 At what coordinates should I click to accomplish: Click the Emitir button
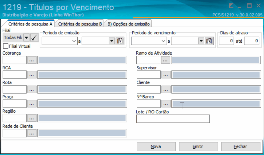(198, 147)
